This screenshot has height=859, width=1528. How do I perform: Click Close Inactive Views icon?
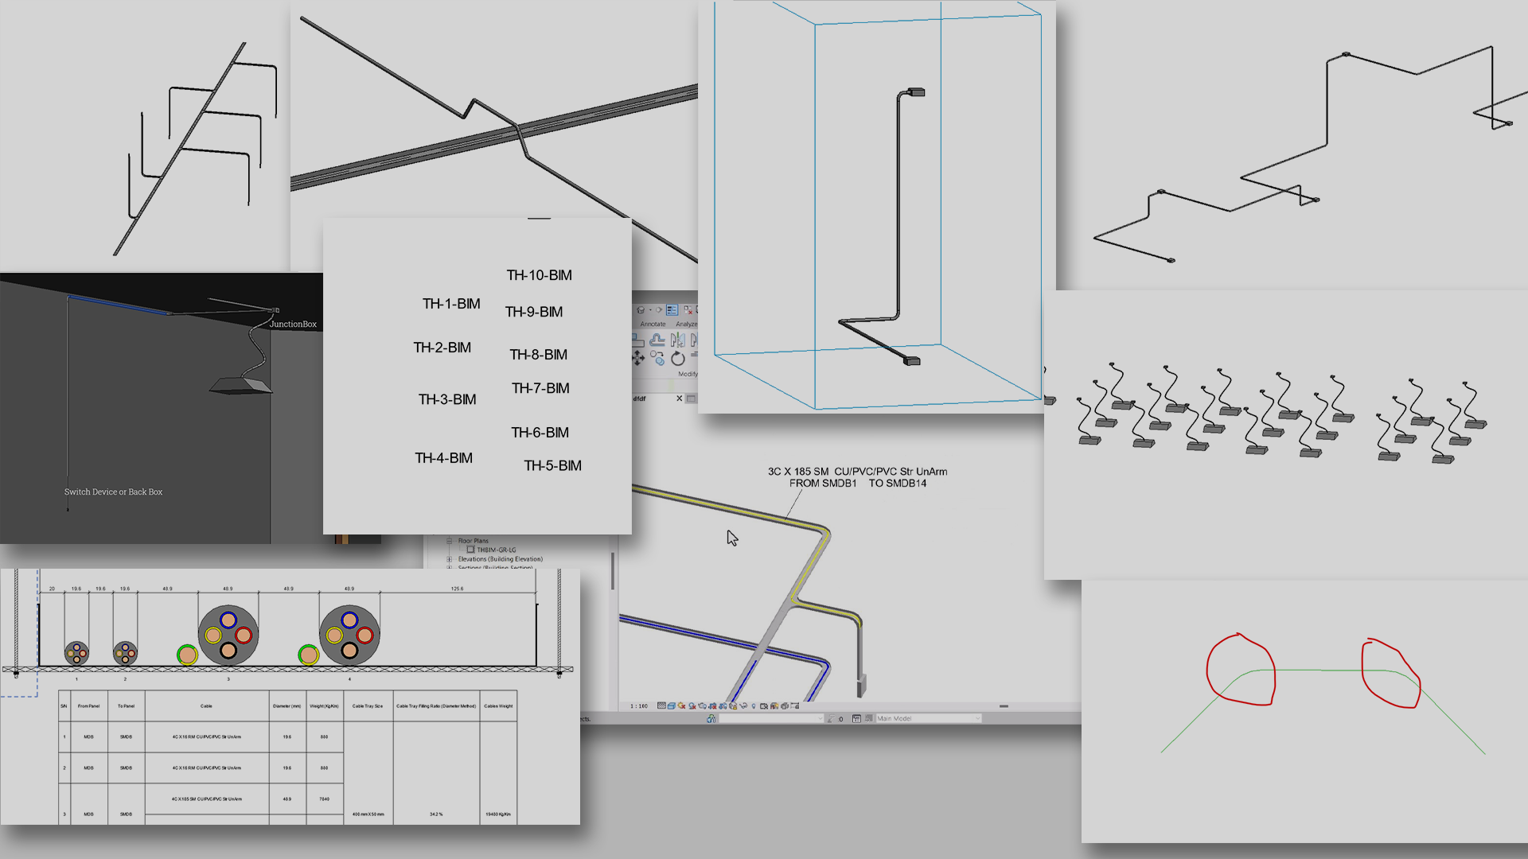[x=688, y=309]
